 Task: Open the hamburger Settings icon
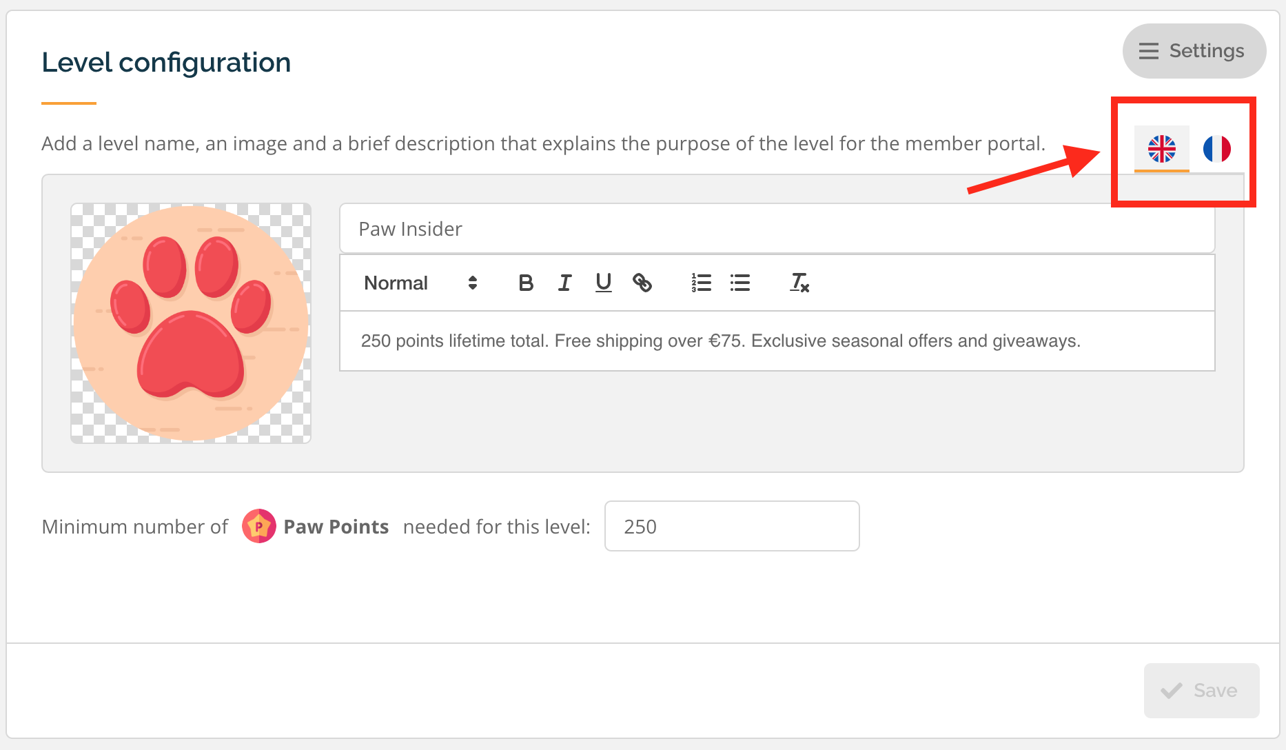pos(1148,50)
